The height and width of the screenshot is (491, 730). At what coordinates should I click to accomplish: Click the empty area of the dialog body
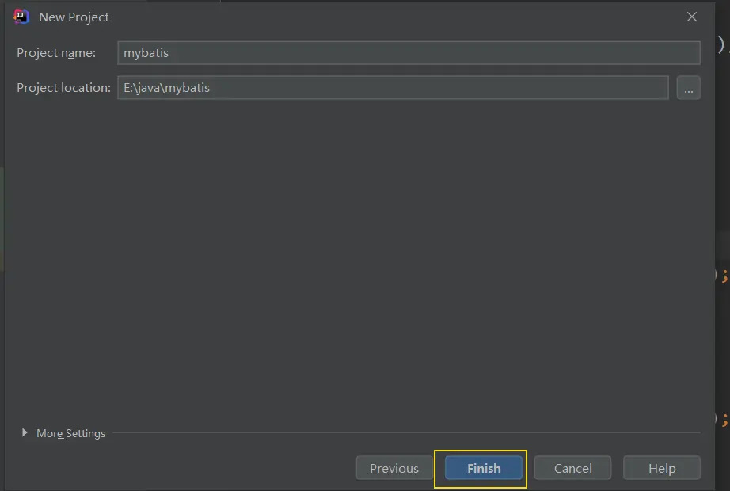coord(356,261)
